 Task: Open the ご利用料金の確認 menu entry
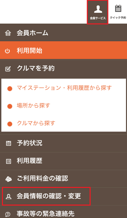(63, 179)
